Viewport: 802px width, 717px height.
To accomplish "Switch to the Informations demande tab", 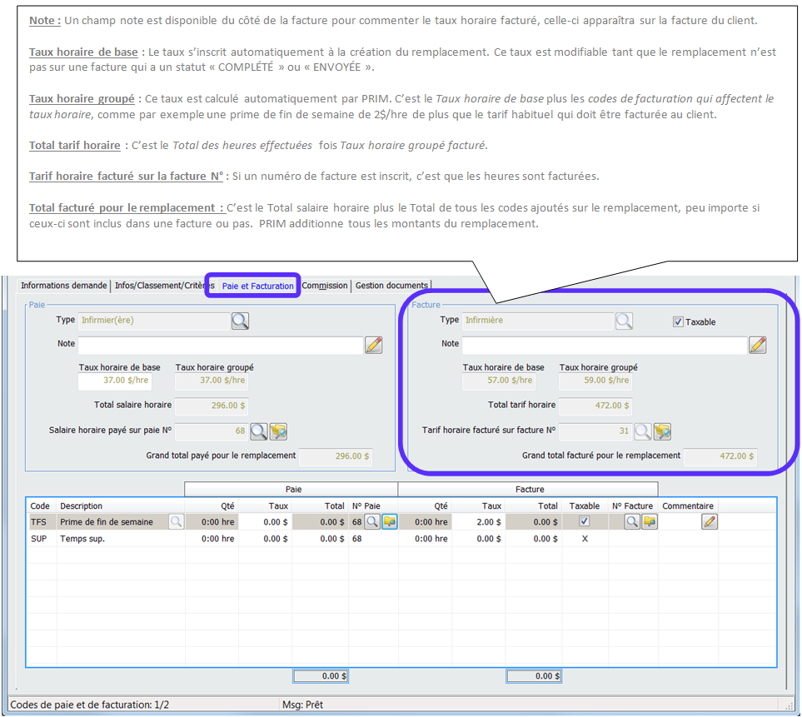I will [x=63, y=286].
